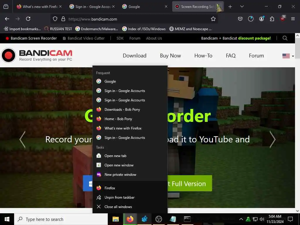Open the tracking protection shield icon
The height and width of the screenshot is (225, 300).
(x=55, y=19)
